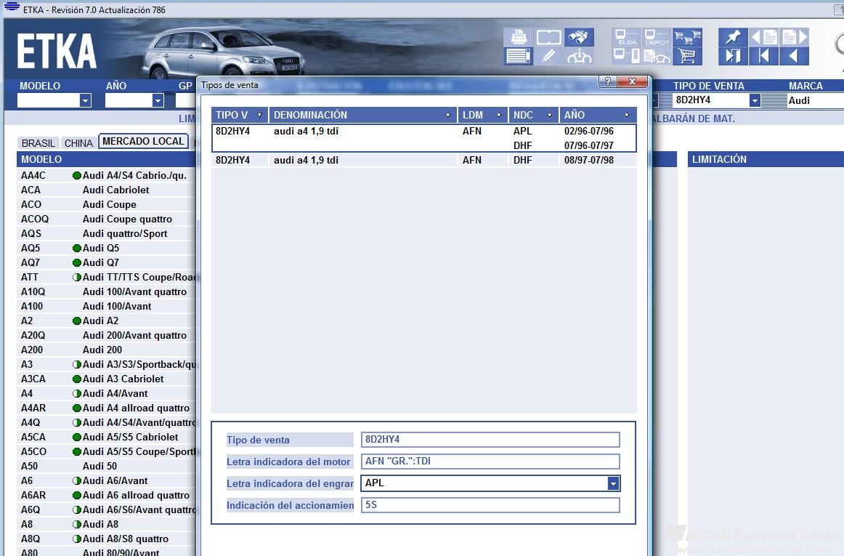Select the A100 Audi 100/Avant model
844x556 pixels.
click(x=107, y=306)
